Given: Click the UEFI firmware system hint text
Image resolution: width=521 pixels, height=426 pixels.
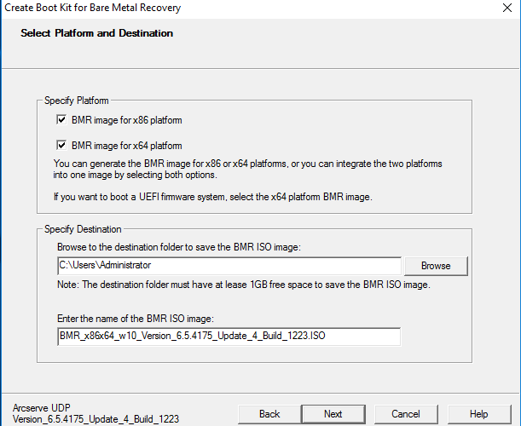Looking at the screenshot, I should tap(212, 197).
